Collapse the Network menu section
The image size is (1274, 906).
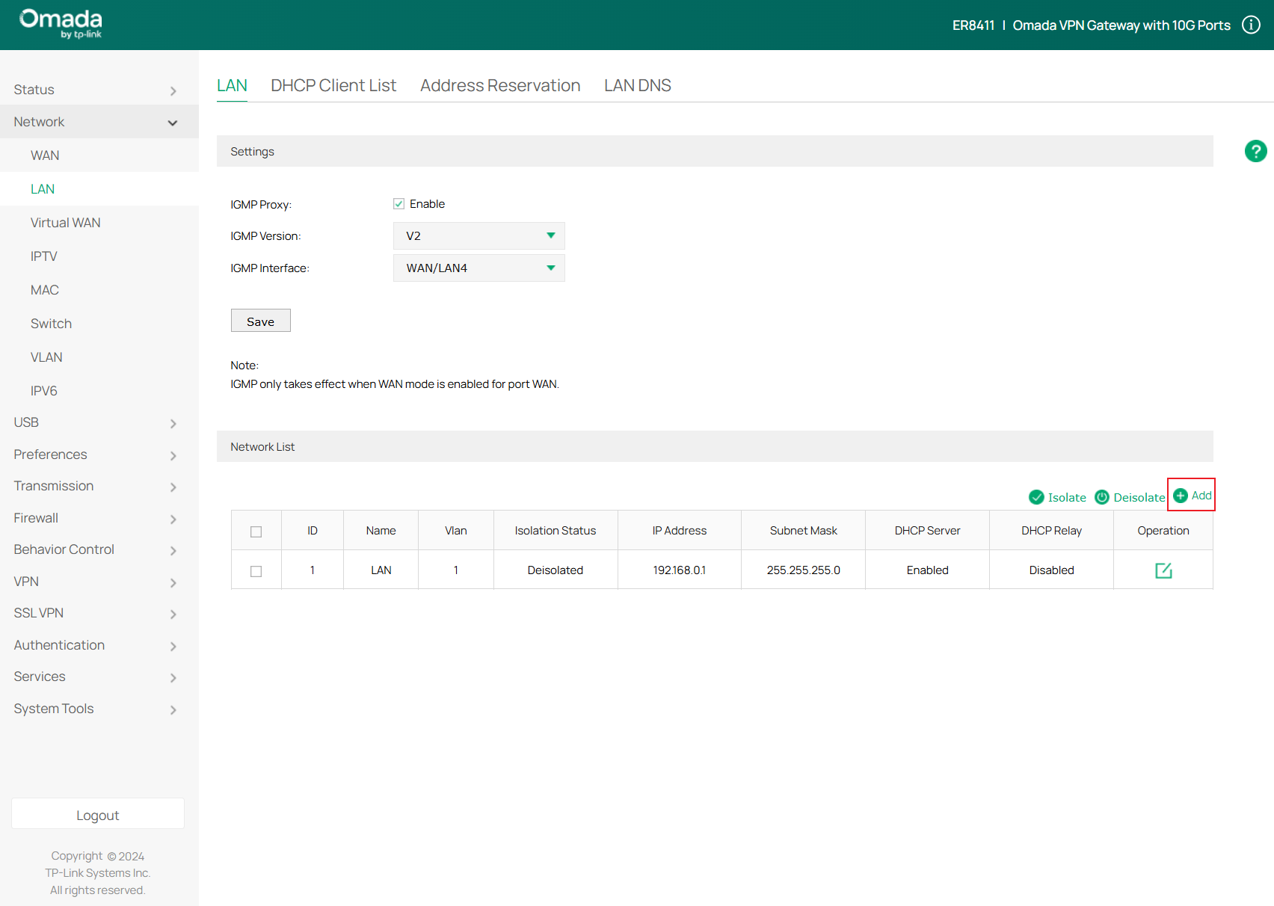tap(173, 122)
